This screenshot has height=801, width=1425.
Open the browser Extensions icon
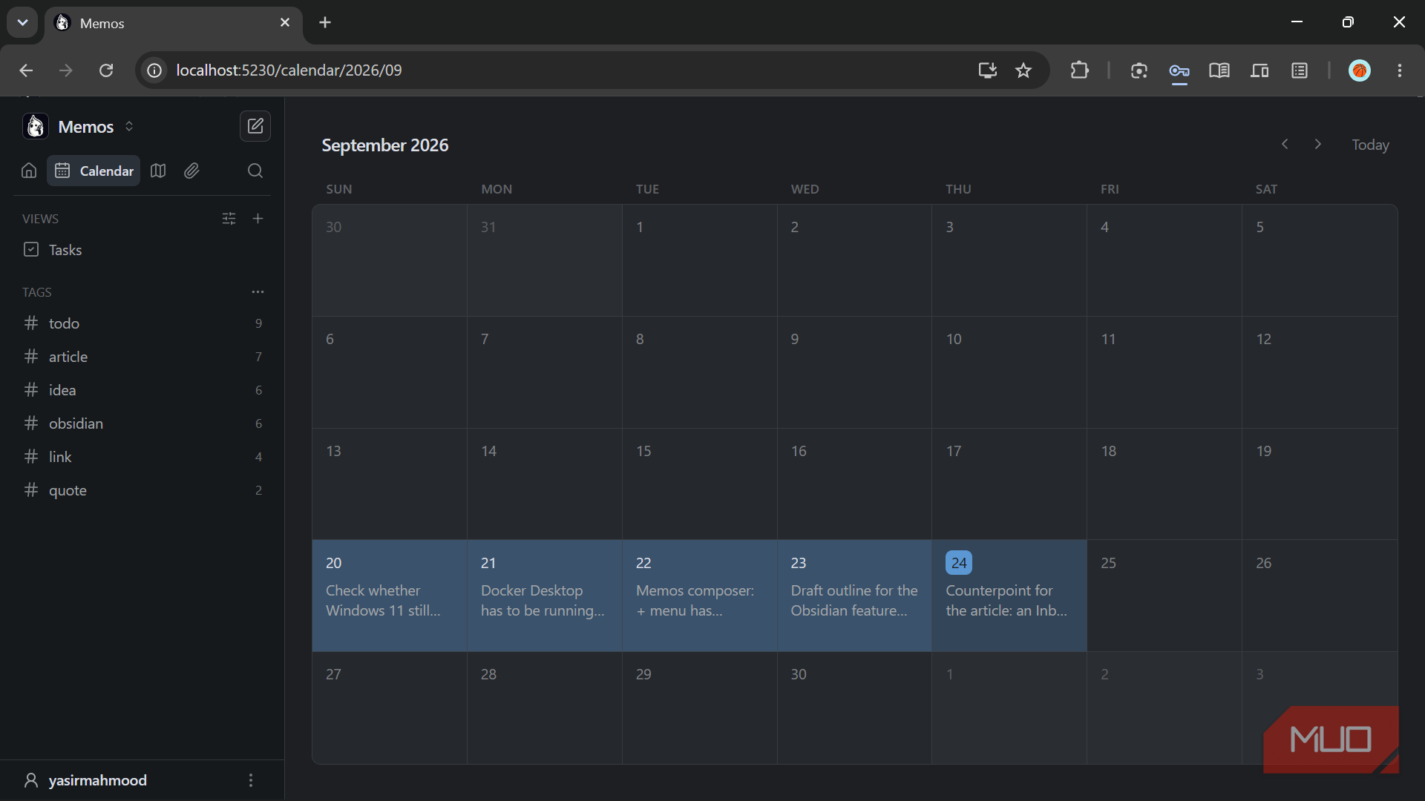1080,70
